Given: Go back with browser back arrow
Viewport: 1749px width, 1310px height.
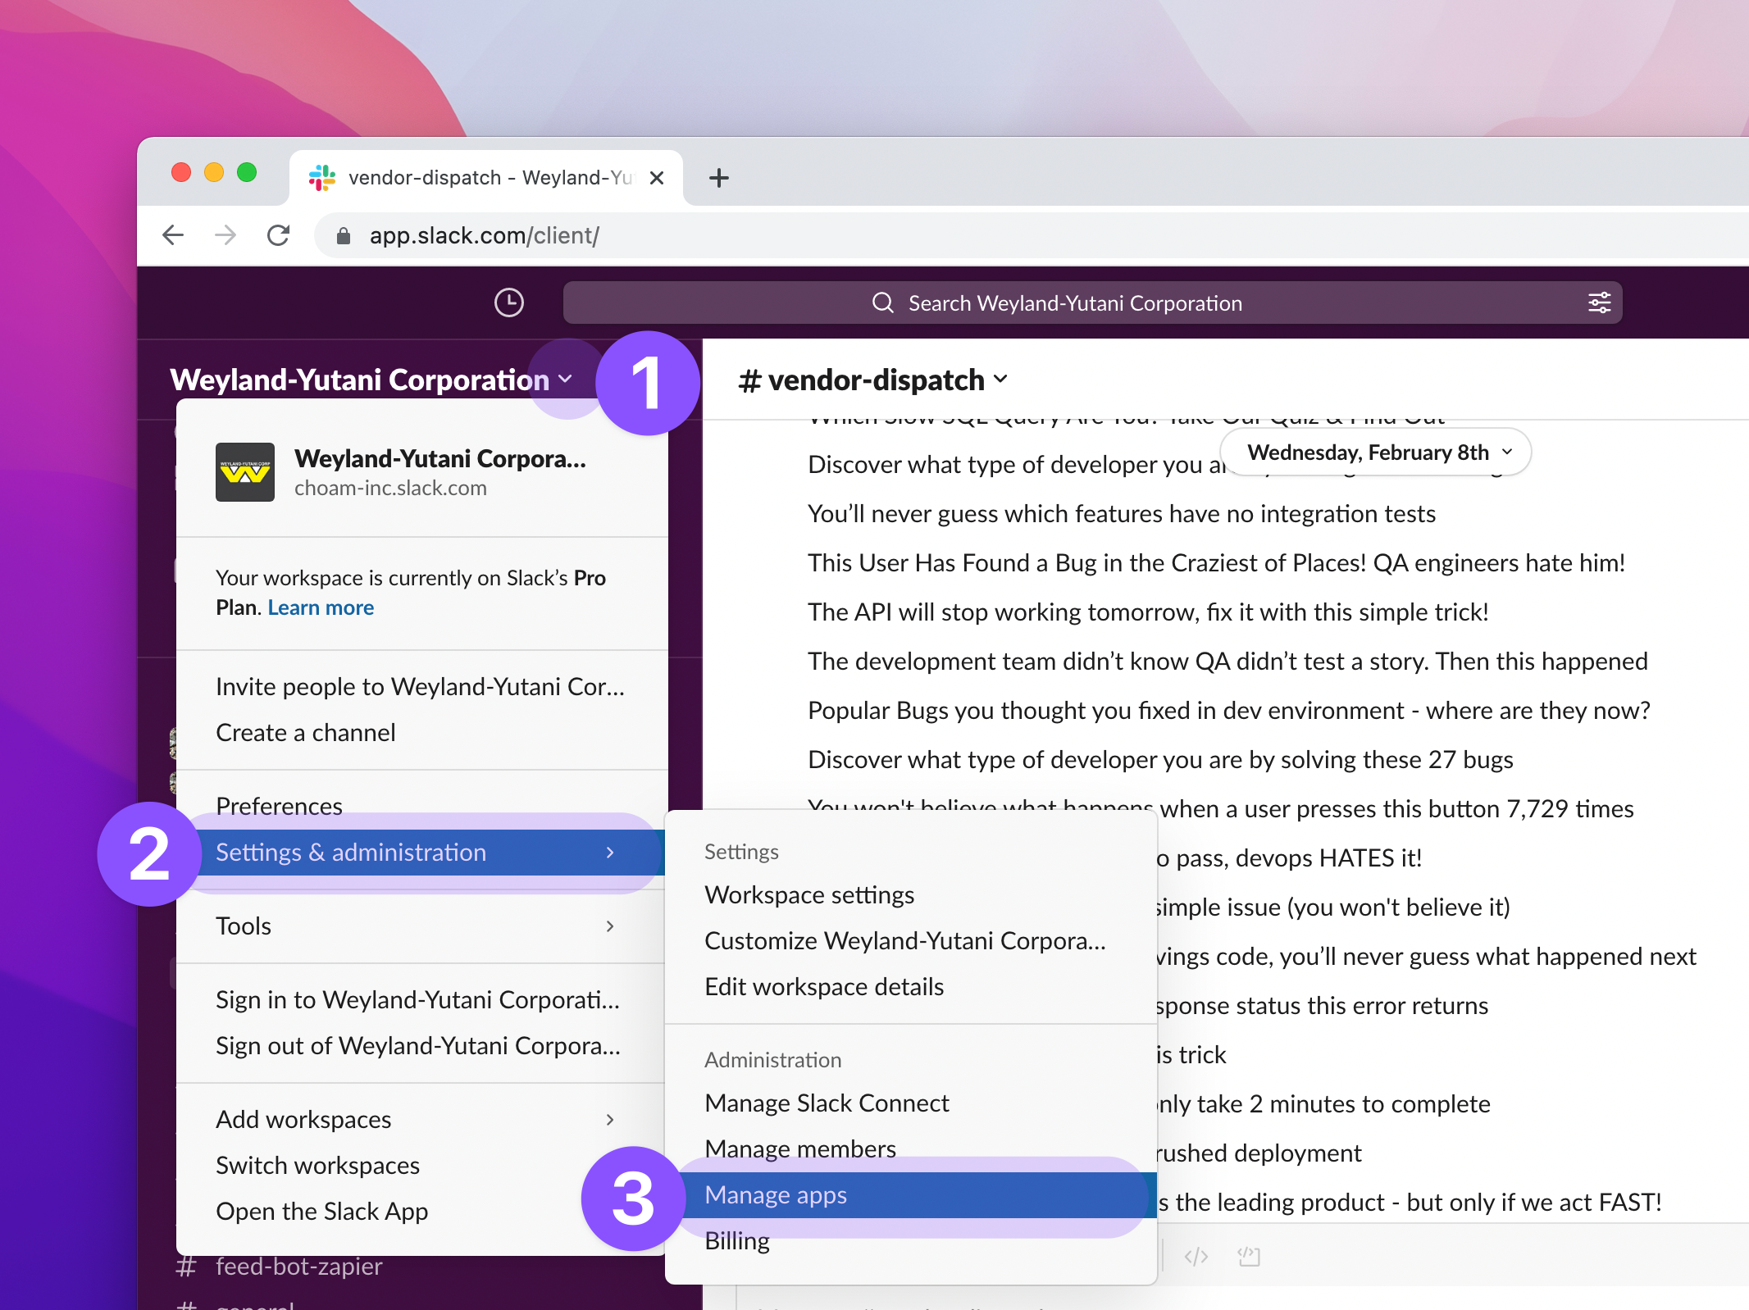Looking at the screenshot, I should (173, 235).
